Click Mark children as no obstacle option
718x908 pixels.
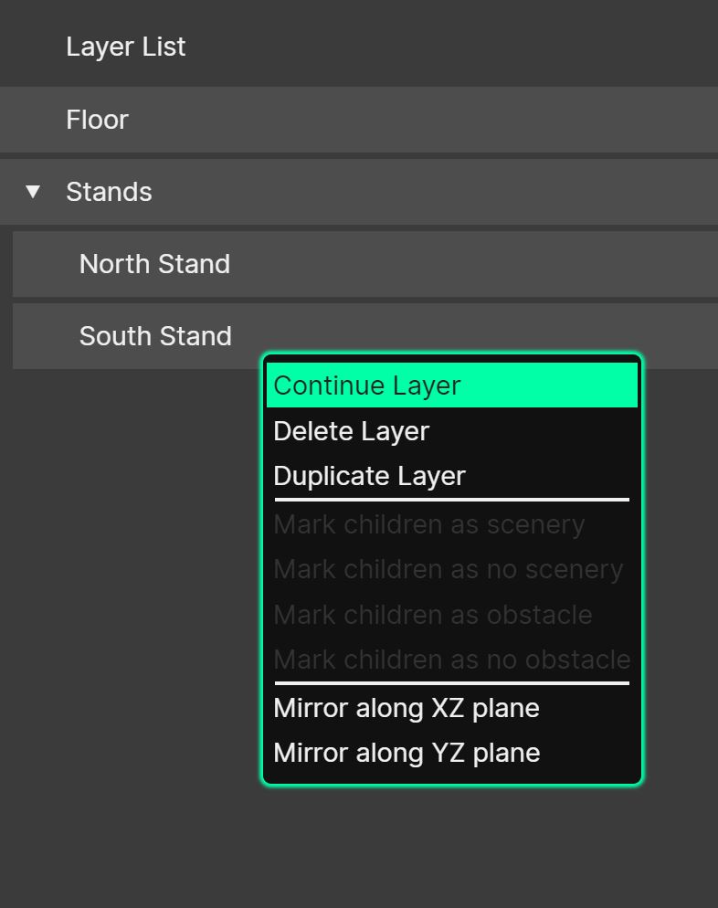point(451,659)
